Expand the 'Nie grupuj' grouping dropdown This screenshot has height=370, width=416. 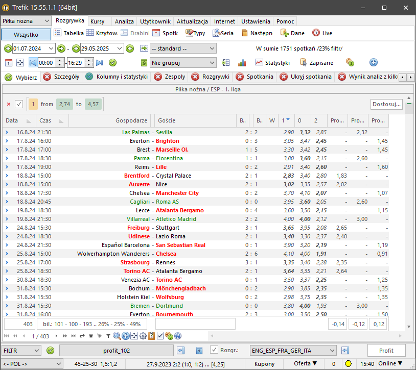click(x=213, y=63)
